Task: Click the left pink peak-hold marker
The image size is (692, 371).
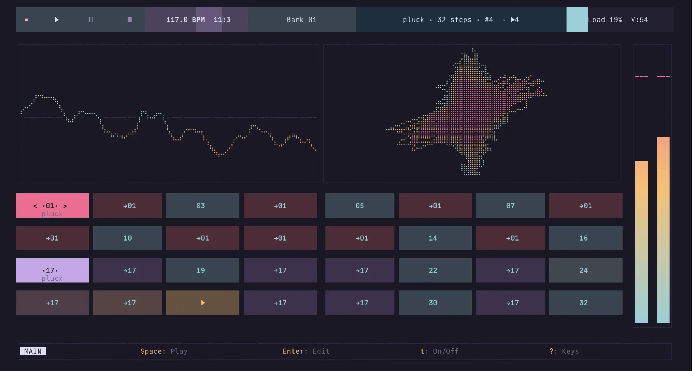Action: [642, 77]
